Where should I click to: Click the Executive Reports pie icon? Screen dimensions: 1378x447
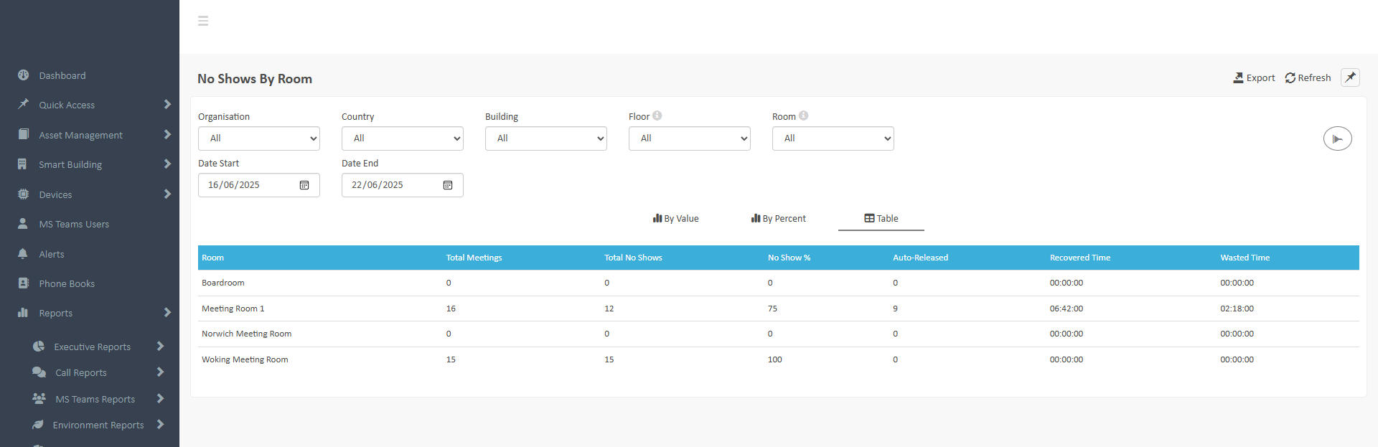click(x=39, y=347)
